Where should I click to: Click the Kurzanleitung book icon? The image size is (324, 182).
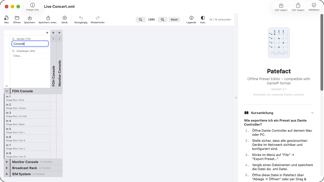click(246, 113)
